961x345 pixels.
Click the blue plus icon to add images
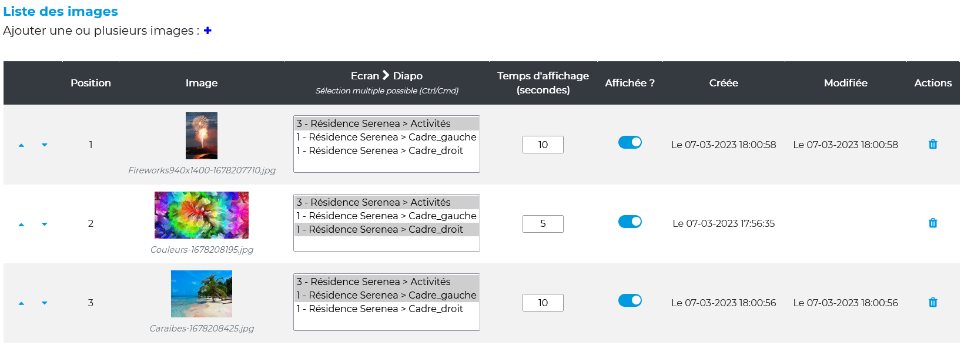pyautogui.click(x=207, y=31)
